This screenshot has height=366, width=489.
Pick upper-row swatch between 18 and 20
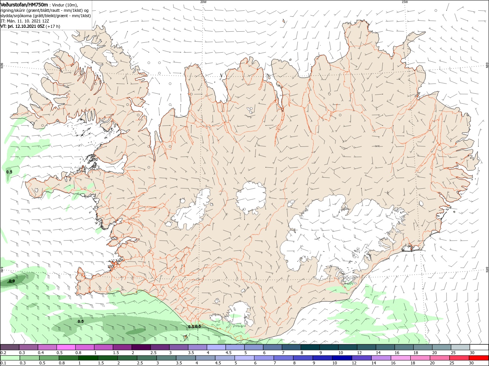(422, 347)
